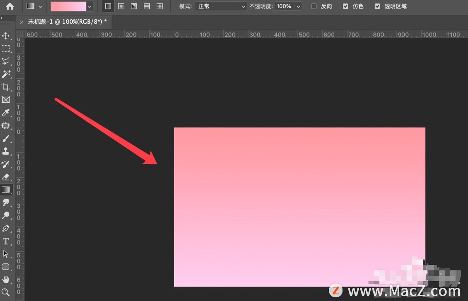
Task: Select the Eraser tool
Action: tap(6, 177)
